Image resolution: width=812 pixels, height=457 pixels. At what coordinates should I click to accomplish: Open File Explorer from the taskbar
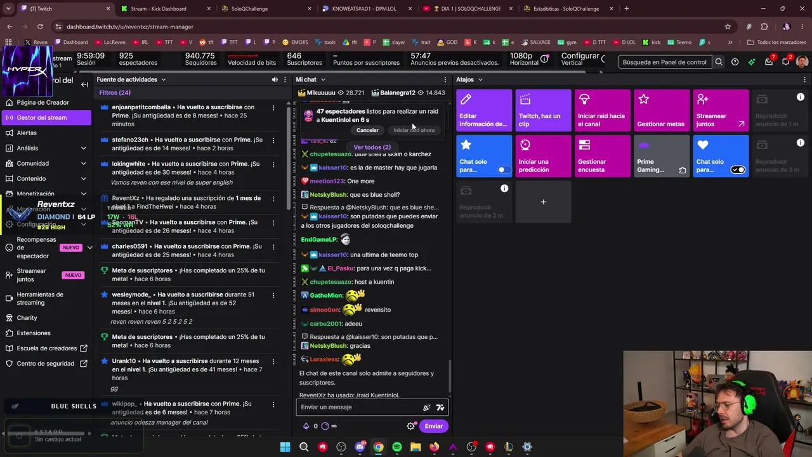coord(416,447)
